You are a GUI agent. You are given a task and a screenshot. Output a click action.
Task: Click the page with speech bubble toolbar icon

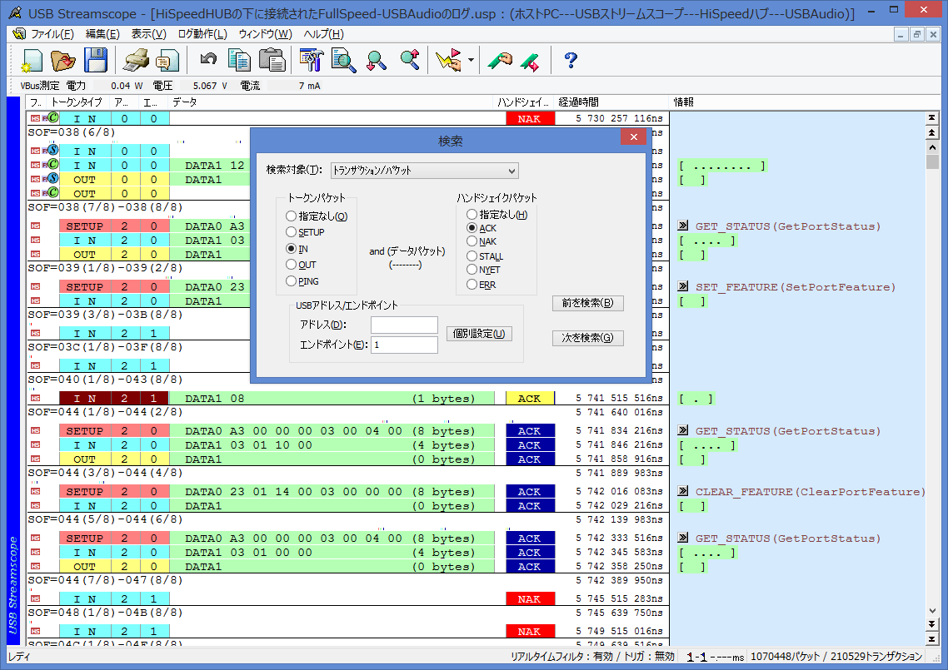pos(167,61)
